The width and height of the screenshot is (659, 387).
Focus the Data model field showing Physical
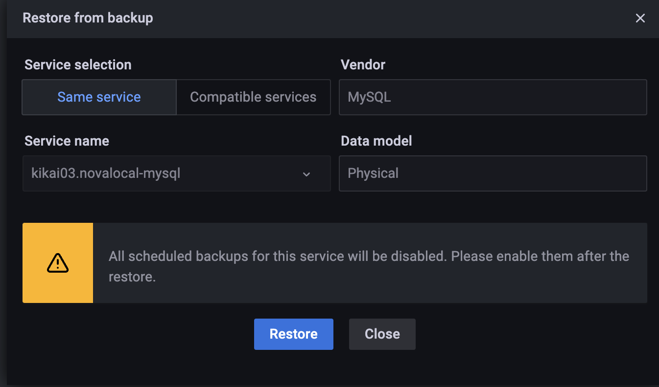click(x=493, y=173)
